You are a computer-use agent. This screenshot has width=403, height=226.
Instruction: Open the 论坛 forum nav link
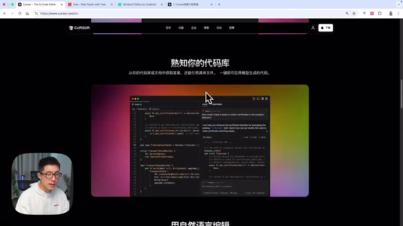[219, 28]
